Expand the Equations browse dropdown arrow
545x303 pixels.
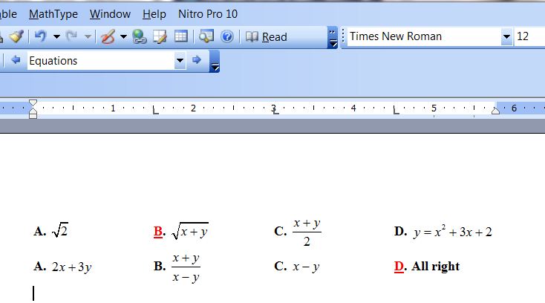(x=180, y=60)
